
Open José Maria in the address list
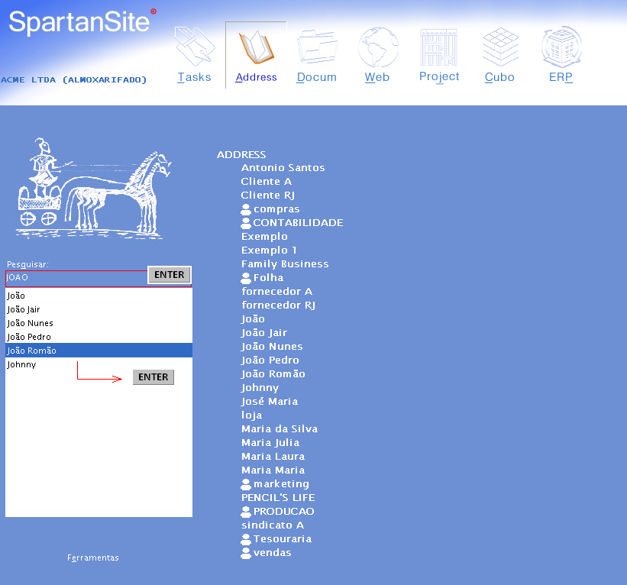(270, 402)
